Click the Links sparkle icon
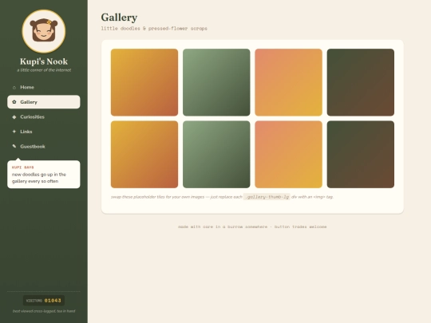 coord(14,132)
